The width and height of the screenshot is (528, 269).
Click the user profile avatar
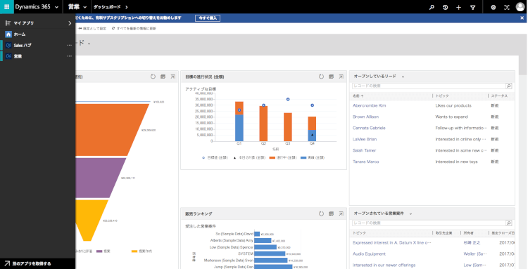click(x=520, y=7)
